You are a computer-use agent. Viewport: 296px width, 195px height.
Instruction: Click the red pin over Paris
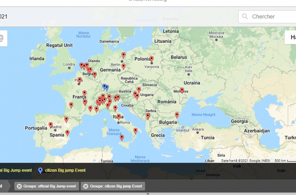(80, 80)
